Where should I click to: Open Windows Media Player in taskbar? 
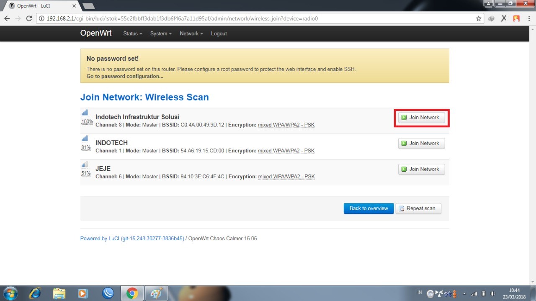pos(83,293)
